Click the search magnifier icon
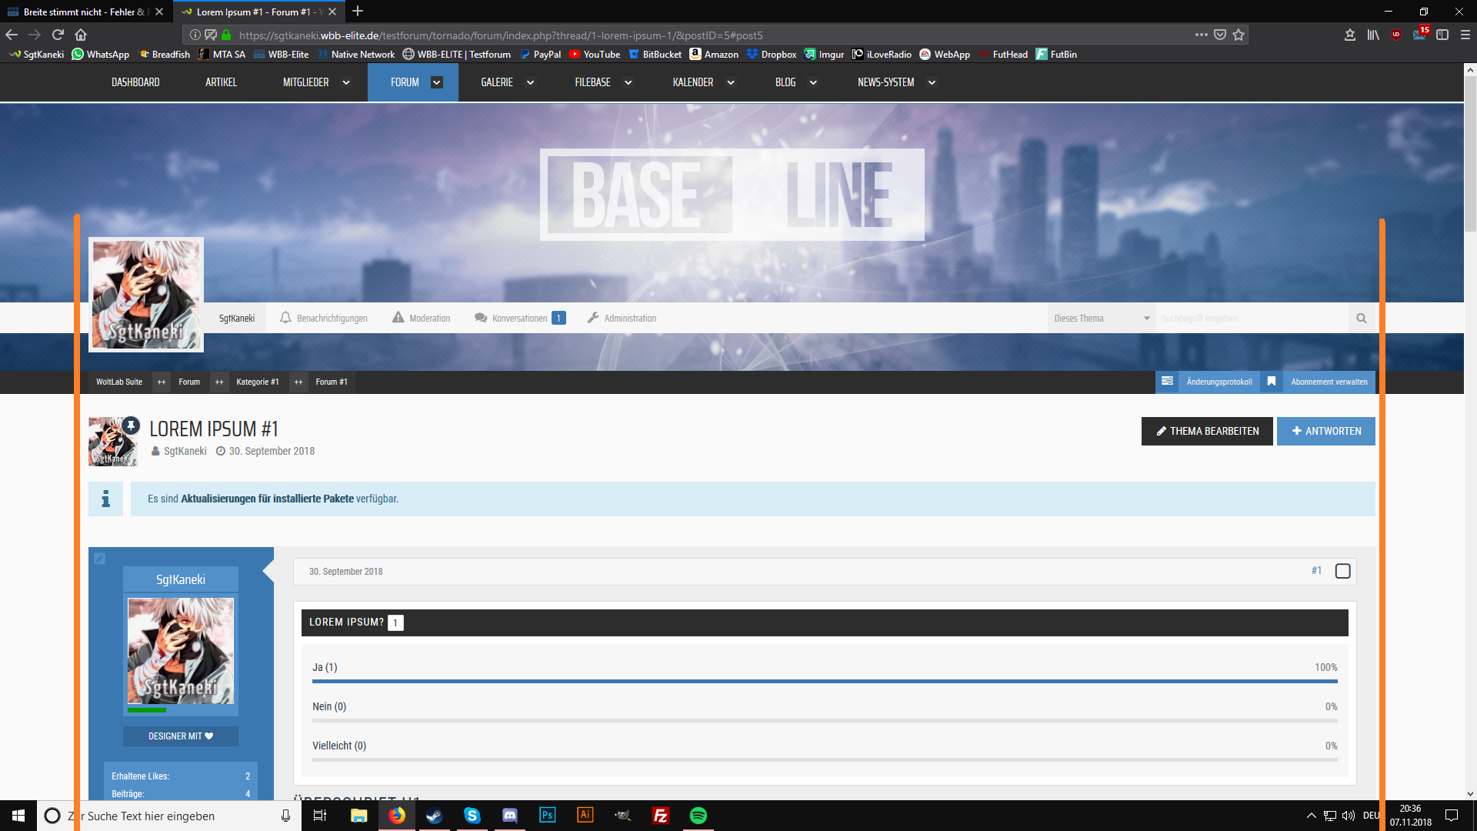 pos(1361,318)
